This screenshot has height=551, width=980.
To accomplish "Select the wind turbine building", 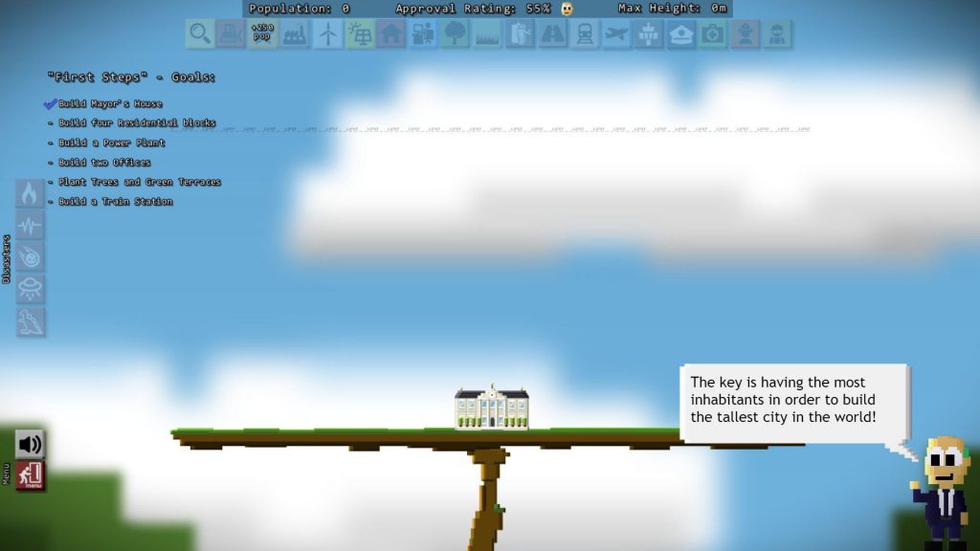I will point(327,34).
